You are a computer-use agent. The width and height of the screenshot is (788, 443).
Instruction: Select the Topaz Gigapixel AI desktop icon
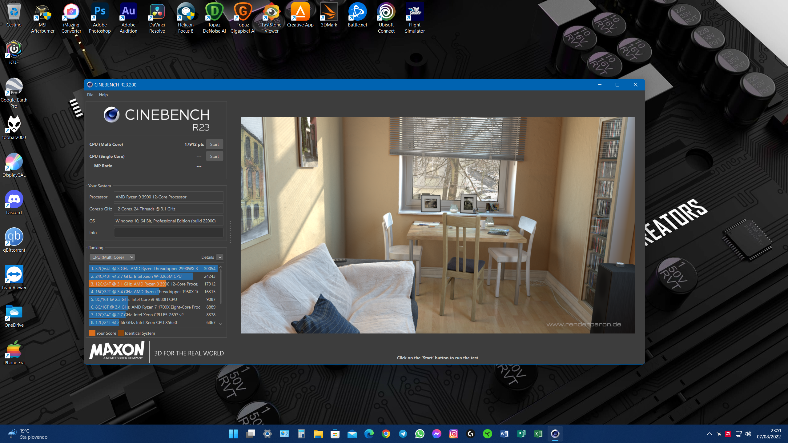[x=243, y=18]
